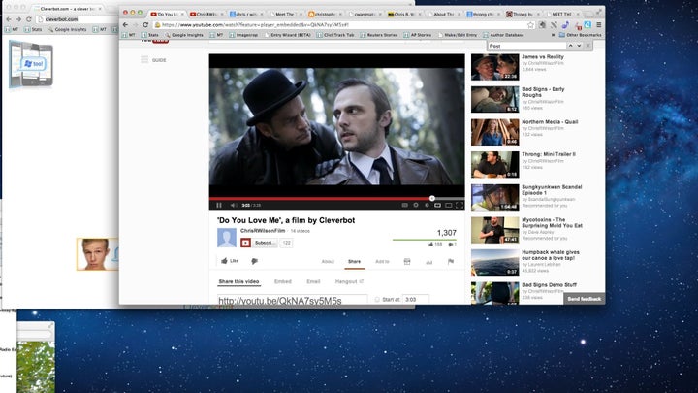The image size is (698, 393).
Task: Switch to the About Th browser tab
Action: [x=443, y=15]
